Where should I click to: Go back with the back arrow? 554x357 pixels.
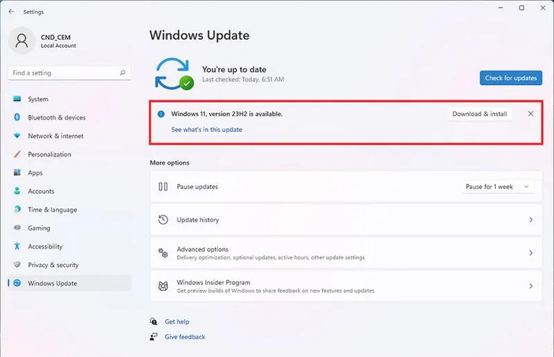pyautogui.click(x=11, y=12)
